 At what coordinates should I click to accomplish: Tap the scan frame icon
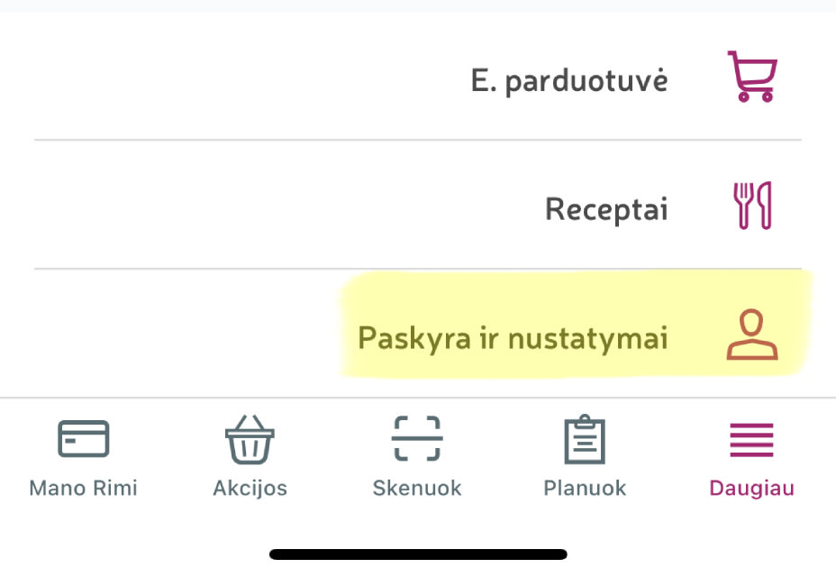pos(417,439)
